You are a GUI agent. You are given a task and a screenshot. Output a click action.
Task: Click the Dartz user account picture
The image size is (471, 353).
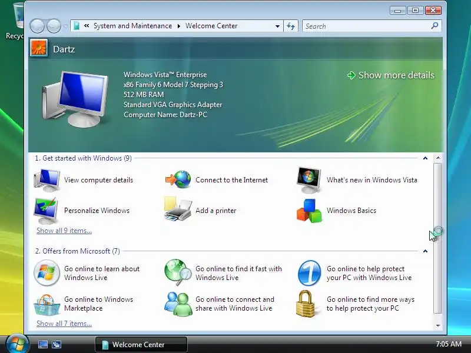[39, 48]
